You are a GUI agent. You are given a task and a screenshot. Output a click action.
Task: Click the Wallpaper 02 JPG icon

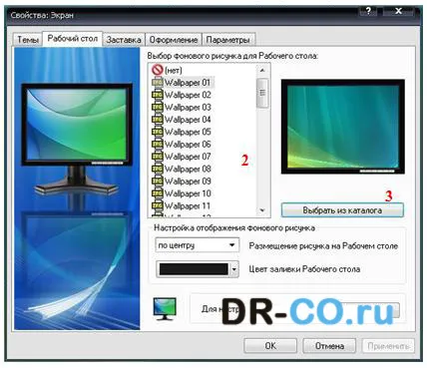coord(157,95)
